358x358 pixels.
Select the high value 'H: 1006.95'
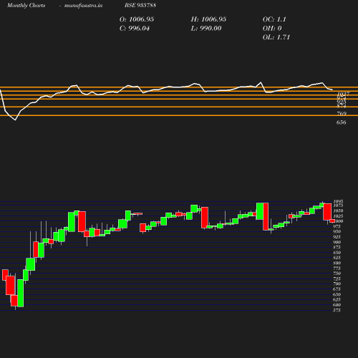[x=208, y=19]
